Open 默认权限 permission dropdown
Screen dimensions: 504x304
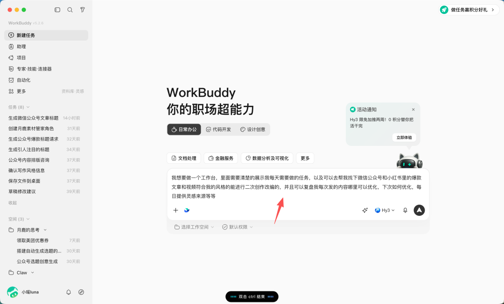click(x=238, y=227)
